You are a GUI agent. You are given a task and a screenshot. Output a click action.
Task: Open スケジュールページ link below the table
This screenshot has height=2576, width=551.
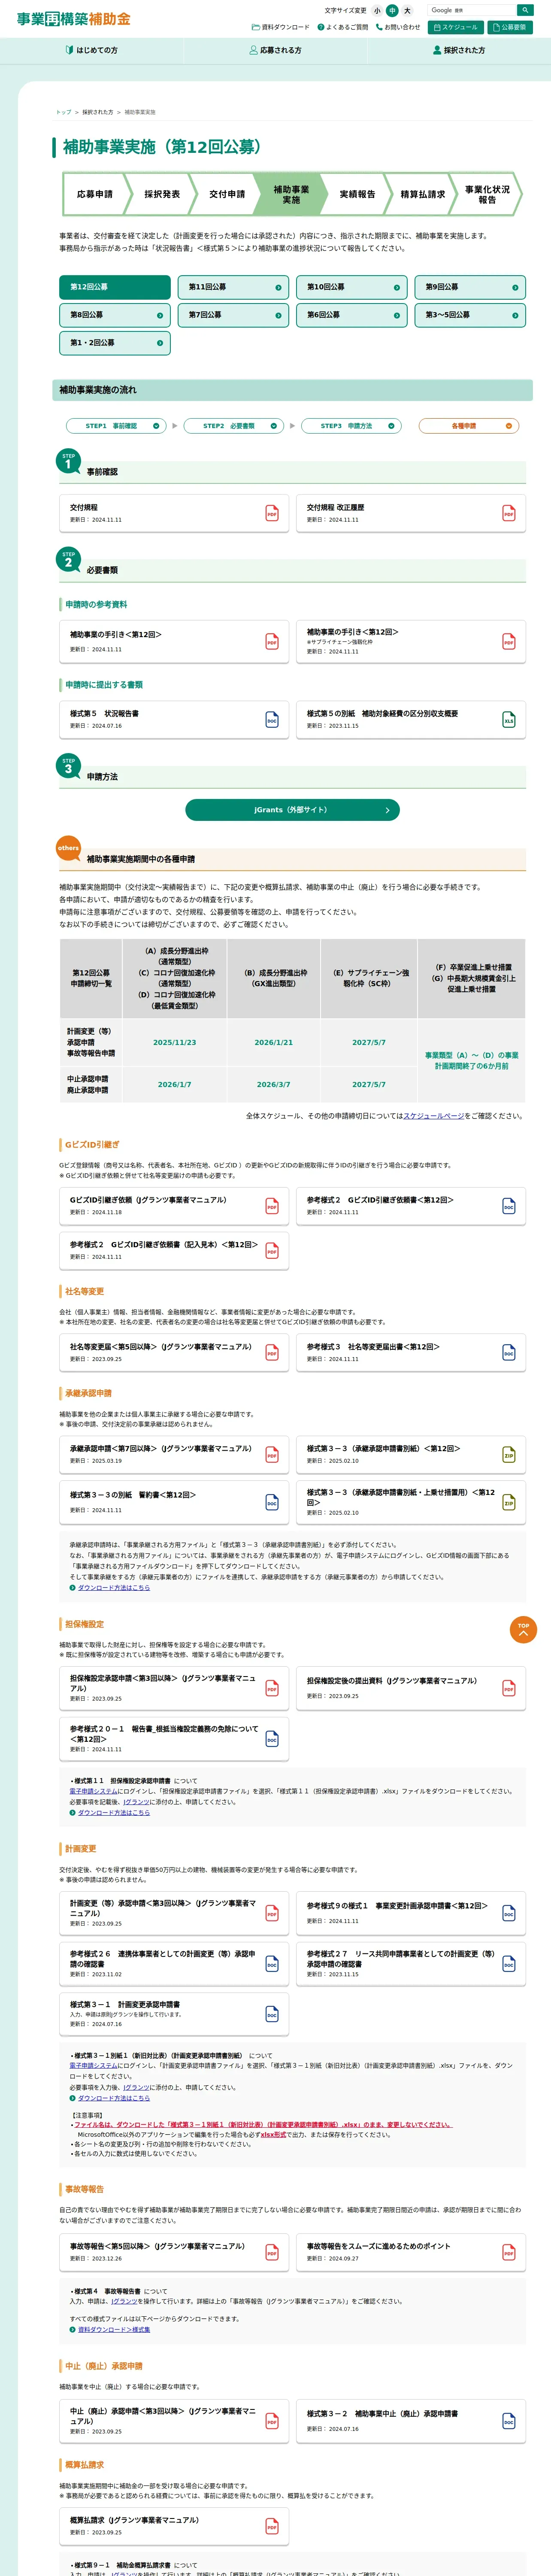pos(434,1115)
